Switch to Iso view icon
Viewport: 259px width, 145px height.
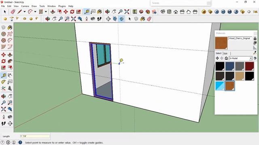point(163,12)
